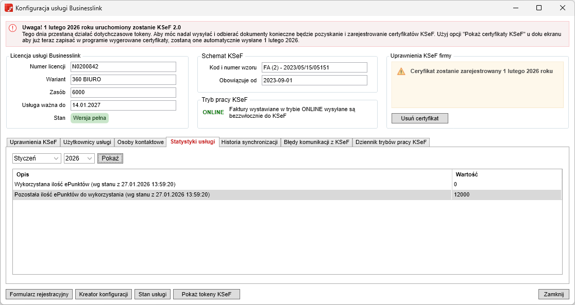
Task: Click the Numer licencji input field
Action: [123, 67]
